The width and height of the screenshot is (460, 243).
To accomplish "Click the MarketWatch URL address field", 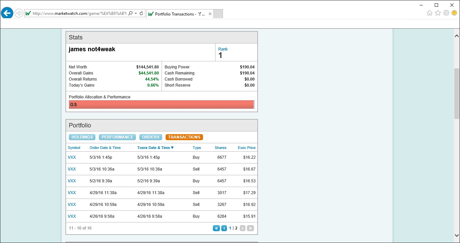I will pyautogui.click(x=79, y=13).
